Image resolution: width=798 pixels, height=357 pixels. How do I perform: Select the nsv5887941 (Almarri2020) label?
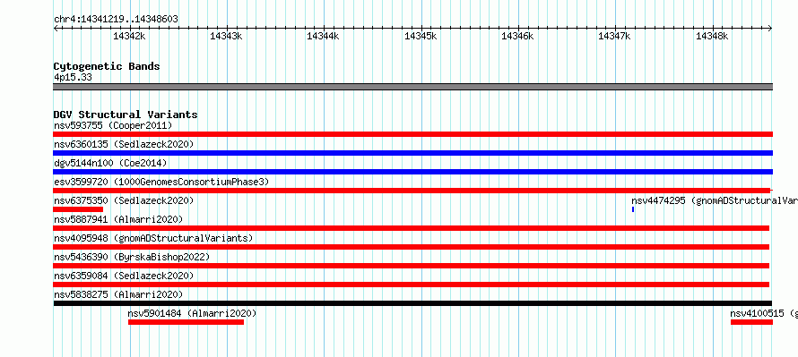tap(118, 219)
